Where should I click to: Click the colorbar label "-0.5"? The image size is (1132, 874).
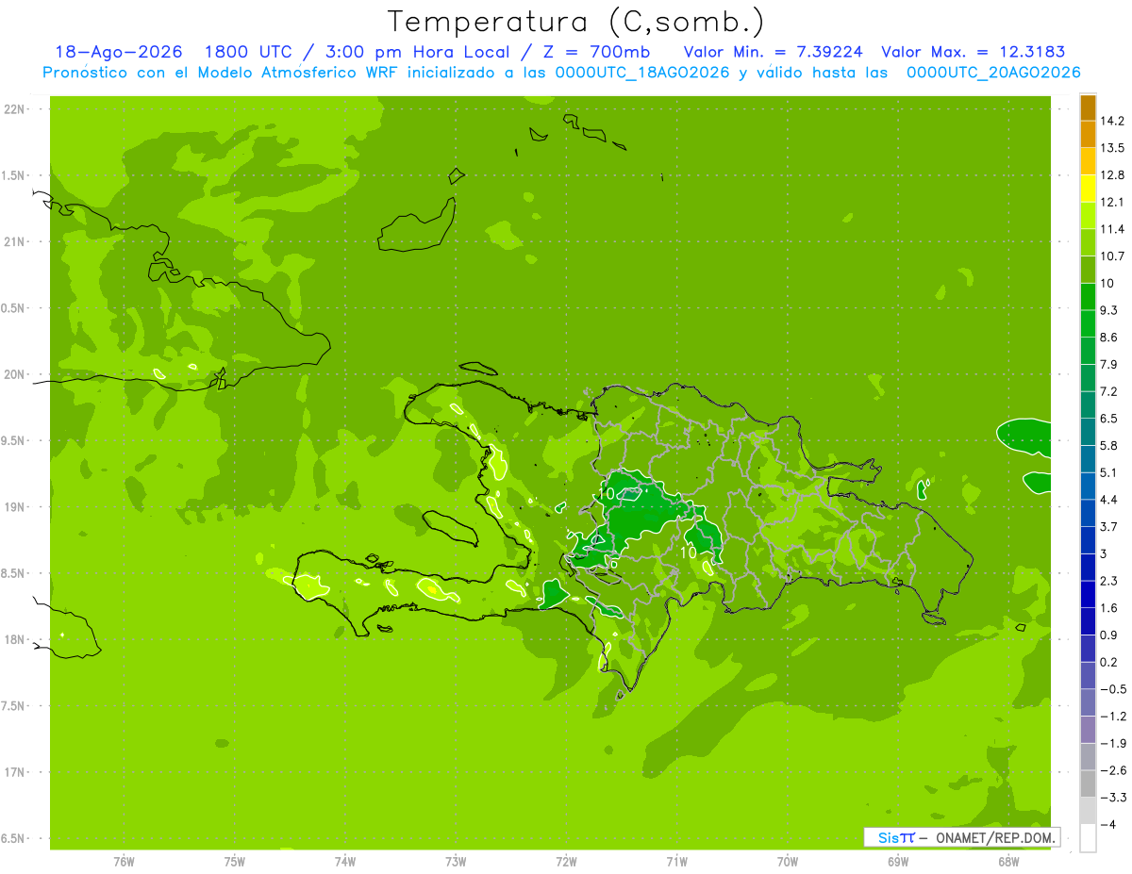click(x=1111, y=689)
